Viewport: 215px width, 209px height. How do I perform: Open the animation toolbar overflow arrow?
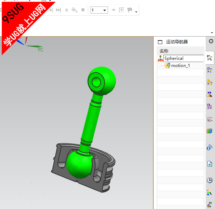coord(136,12)
